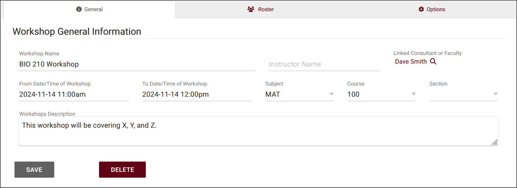Click the Dave Smith linked consultant link

pyautogui.click(x=411, y=62)
